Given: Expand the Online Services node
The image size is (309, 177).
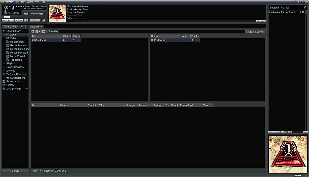Looking at the screenshot, I should click(4, 67).
